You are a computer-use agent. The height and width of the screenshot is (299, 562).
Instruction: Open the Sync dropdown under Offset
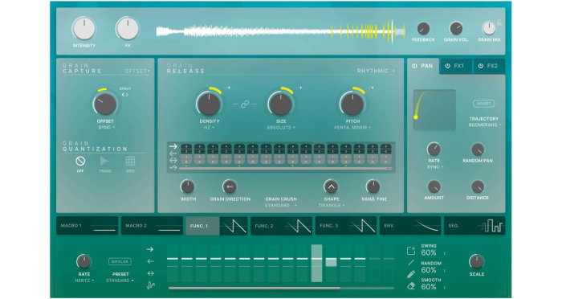pos(107,128)
